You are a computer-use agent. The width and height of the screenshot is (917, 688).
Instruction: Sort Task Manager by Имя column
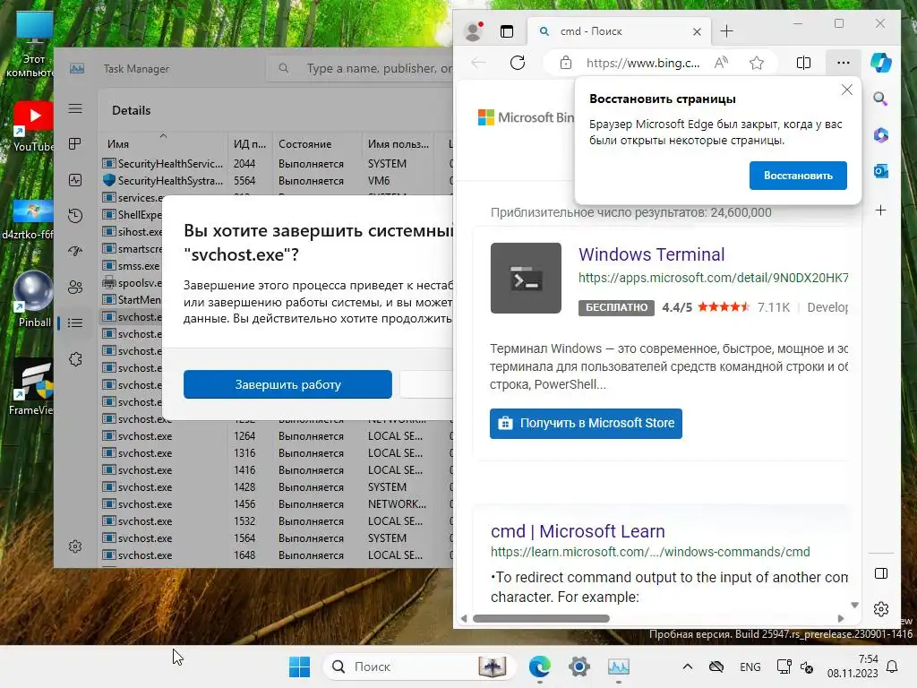163,144
